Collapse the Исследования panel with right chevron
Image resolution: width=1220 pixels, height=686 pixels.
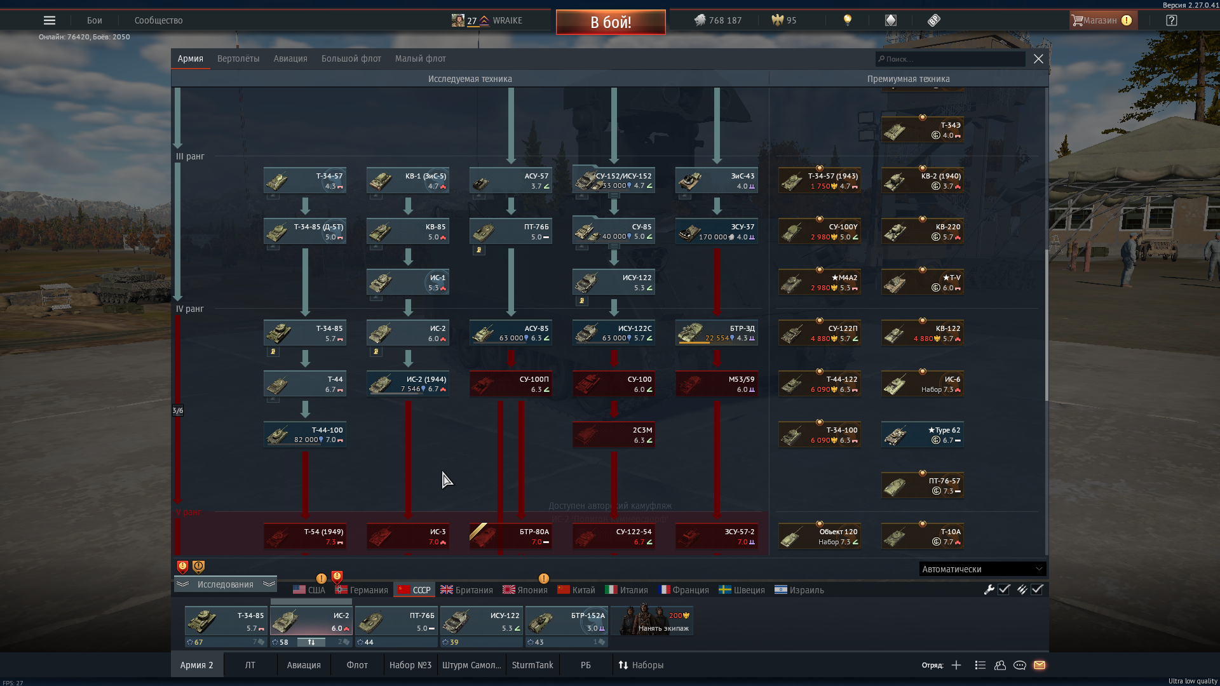269,584
